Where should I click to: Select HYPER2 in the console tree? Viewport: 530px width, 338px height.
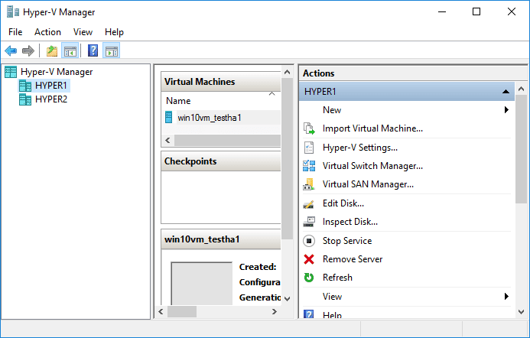click(x=51, y=99)
